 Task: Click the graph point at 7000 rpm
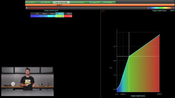tap(159, 35)
